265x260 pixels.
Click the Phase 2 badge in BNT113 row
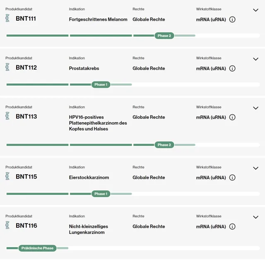[164, 145]
